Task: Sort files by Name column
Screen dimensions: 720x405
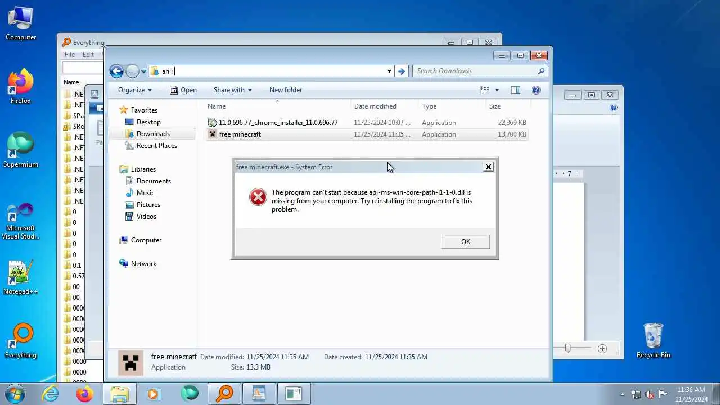Action: [x=277, y=106]
